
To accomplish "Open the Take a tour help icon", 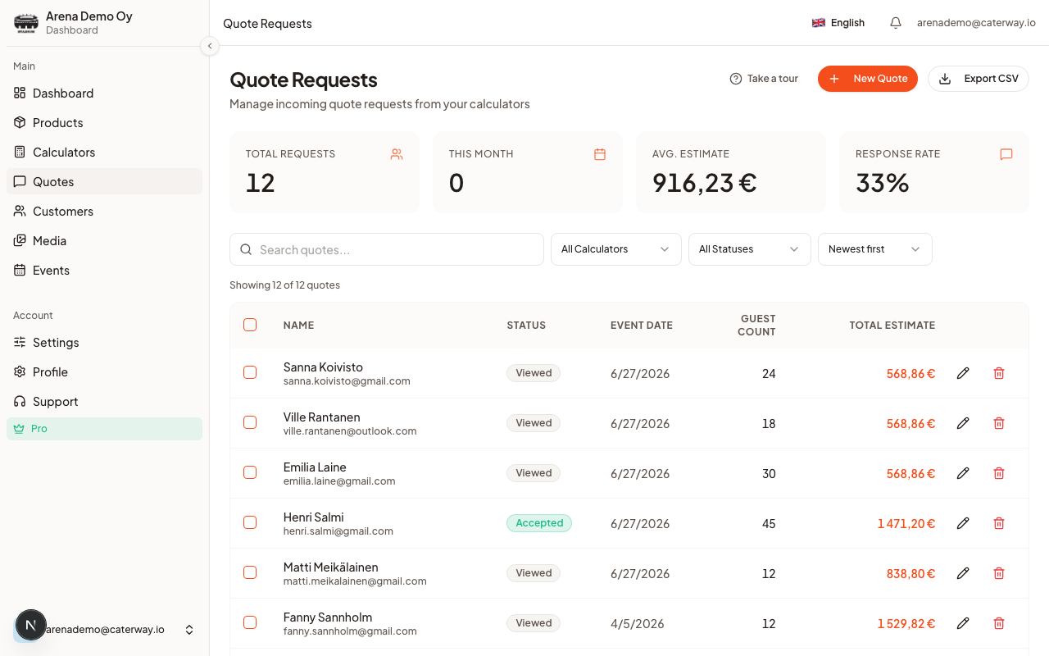I will [x=736, y=79].
